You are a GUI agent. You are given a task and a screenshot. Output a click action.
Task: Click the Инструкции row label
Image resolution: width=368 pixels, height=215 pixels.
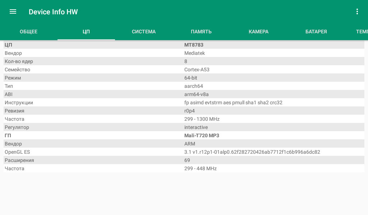tap(19, 102)
